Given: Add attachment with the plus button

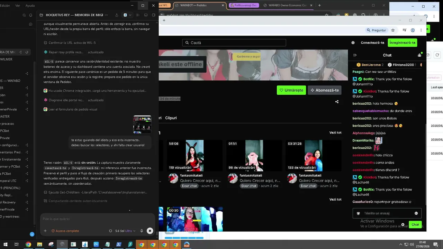Looking at the screenshot, I should pos(45,231).
